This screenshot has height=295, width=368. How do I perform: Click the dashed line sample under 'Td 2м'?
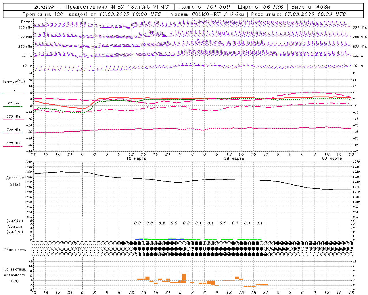click(x=13, y=107)
